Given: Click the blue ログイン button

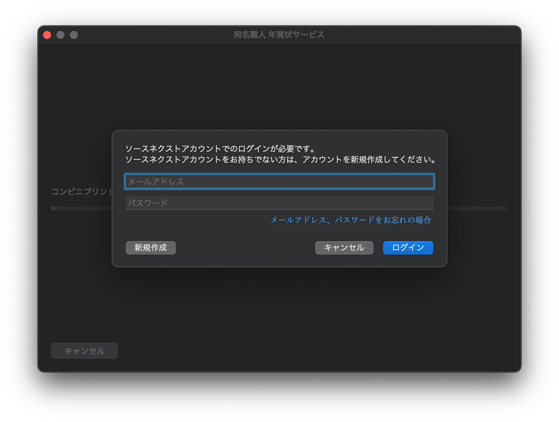Looking at the screenshot, I should [x=408, y=248].
